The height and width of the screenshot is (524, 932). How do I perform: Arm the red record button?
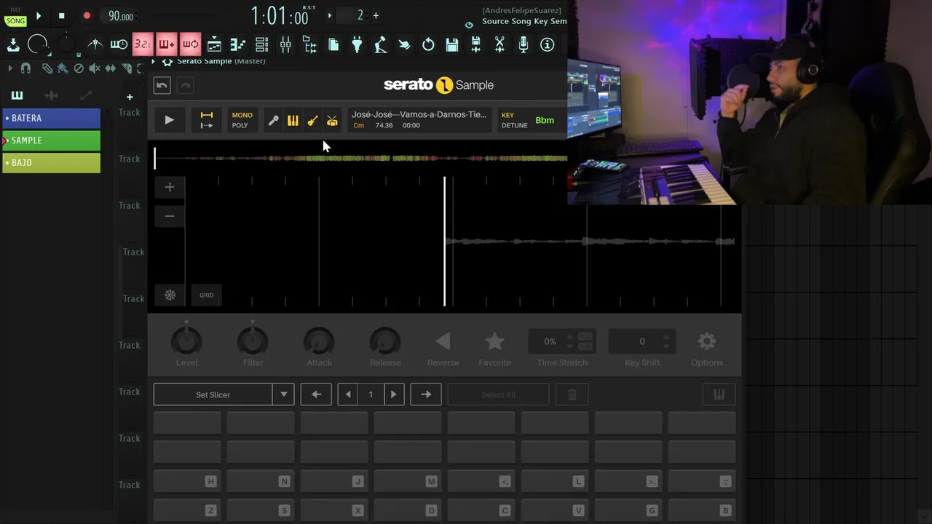(x=87, y=15)
